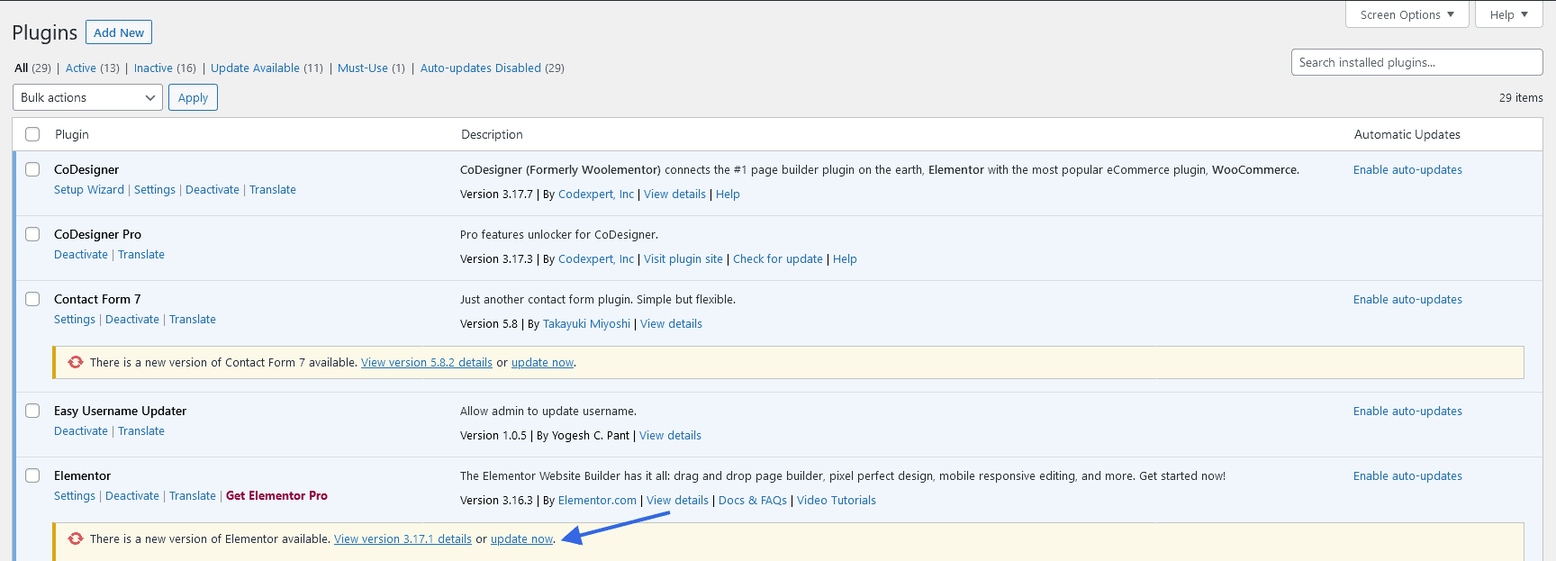Expand the Help panel
Viewport: 1556px width, 561px height.
click(1509, 14)
